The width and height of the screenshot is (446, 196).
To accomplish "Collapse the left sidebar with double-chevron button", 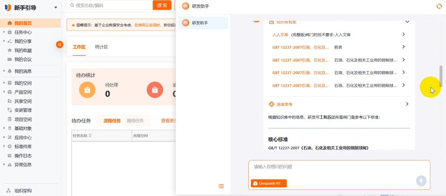I will click(x=60, y=44).
